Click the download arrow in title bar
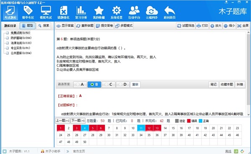Screen dimensions: 251x154 pos(226,2)
